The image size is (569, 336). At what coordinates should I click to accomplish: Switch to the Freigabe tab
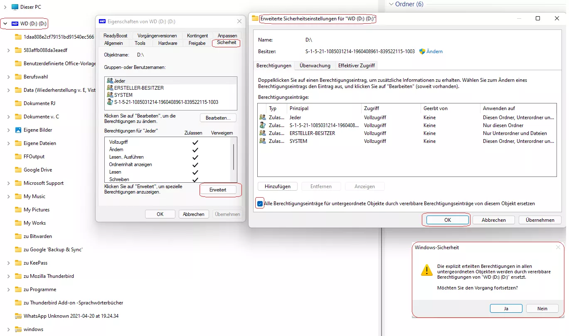point(197,43)
